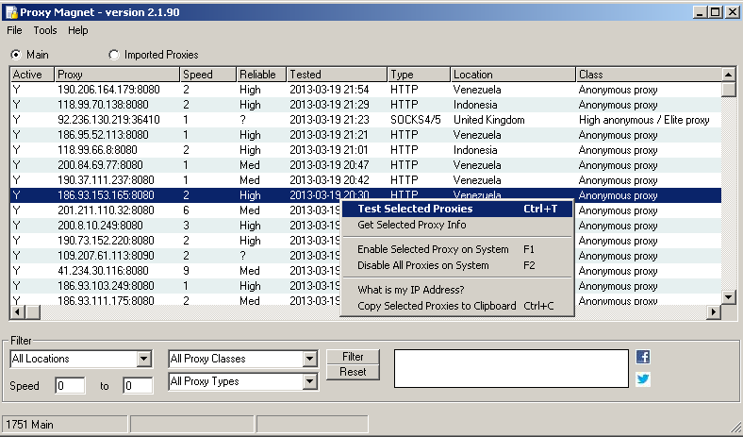This screenshot has height=437, width=743.
Task: Select proxy row 186.93.111.175:8080
Action: click(175, 300)
